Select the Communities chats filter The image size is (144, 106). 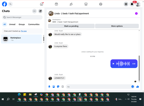[x=34, y=24]
